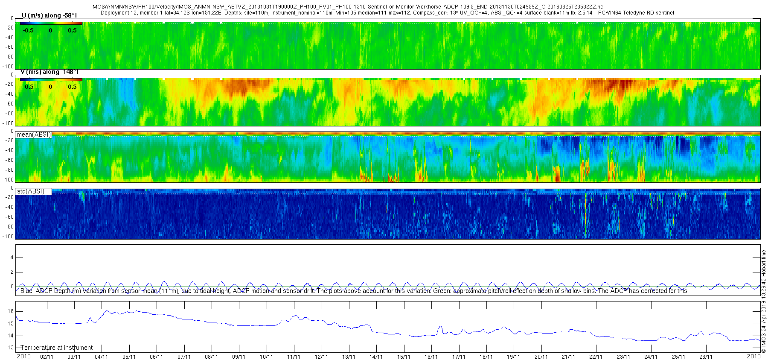Click the '-80' depth tick of the std(ABSI) panel
The image size is (768, 363).
point(9,227)
